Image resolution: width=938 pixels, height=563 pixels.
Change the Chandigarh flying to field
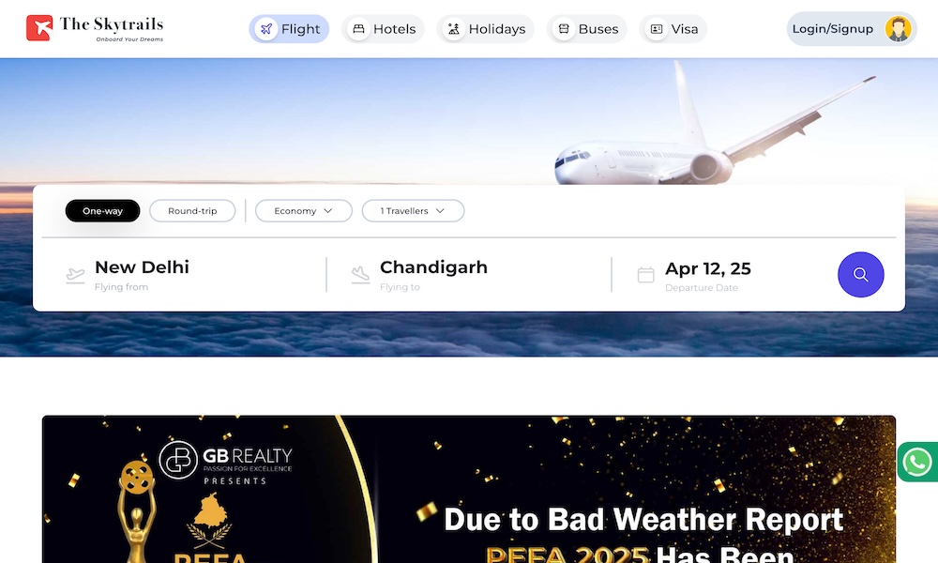[433, 275]
